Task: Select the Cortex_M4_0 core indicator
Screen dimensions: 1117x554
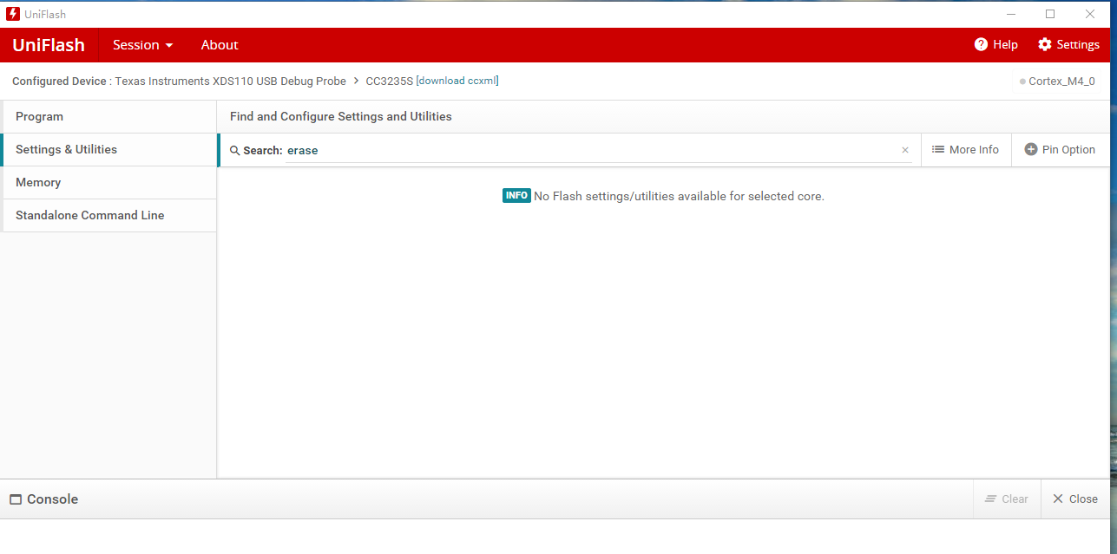Action: point(1057,81)
